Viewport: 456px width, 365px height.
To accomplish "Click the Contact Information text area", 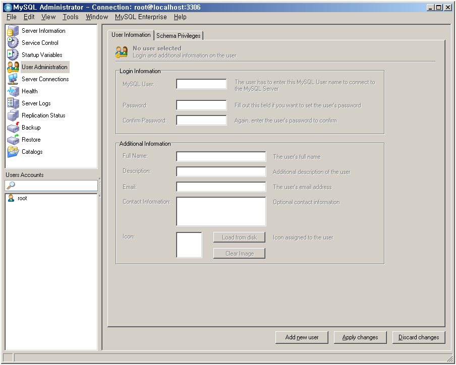I will 221,211.
